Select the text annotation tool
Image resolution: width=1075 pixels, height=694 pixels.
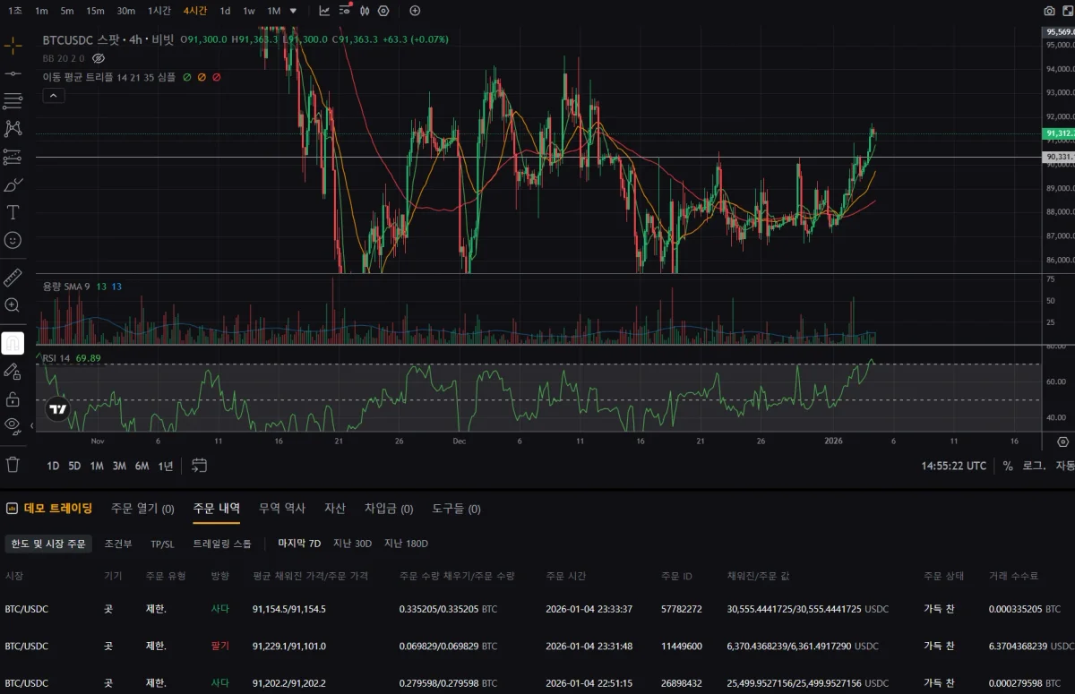[x=13, y=212]
